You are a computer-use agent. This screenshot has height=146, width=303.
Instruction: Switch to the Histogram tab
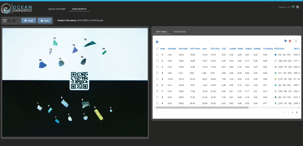(x=179, y=32)
